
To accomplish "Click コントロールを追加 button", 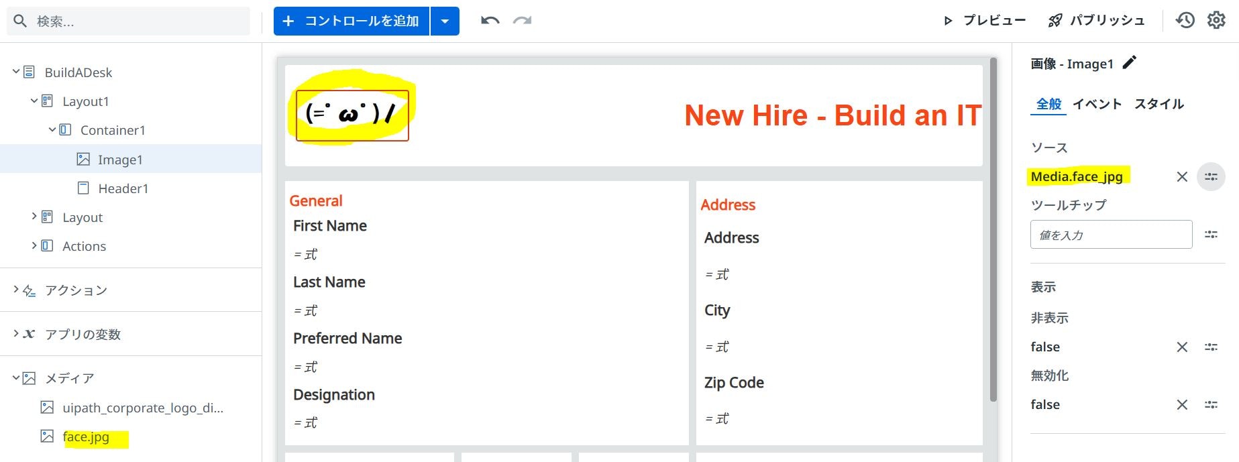I will (x=352, y=21).
